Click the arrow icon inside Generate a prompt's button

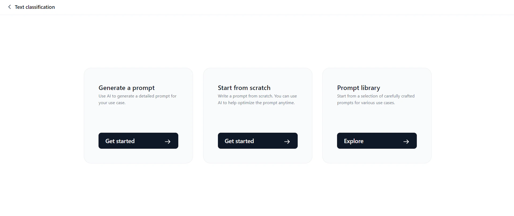point(167,142)
